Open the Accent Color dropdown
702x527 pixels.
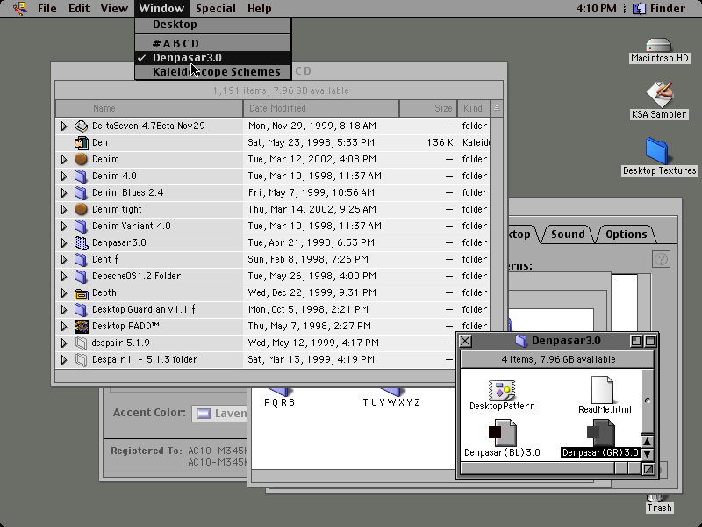click(219, 413)
